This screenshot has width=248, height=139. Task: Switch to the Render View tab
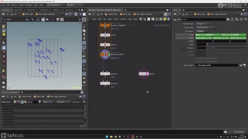click(x=31, y=10)
